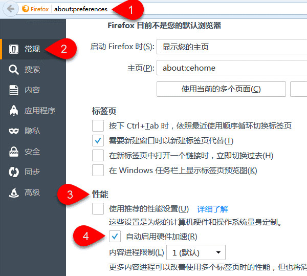Click the 性能 section heading
The height and width of the screenshot is (276, 307).
tap(100, 195)
